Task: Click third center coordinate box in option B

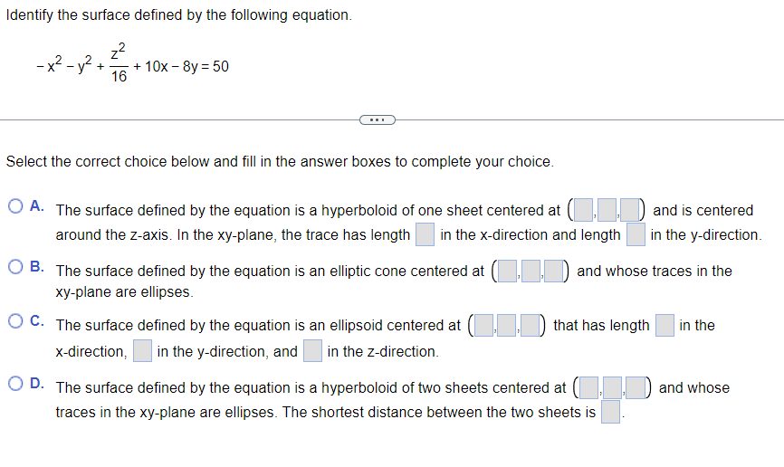Action: (554, 271)
